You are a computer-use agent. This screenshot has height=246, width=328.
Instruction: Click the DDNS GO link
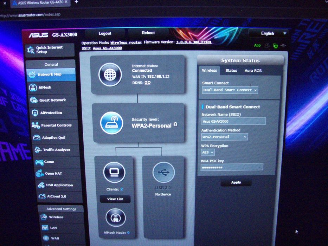click(x=147, y=83)
